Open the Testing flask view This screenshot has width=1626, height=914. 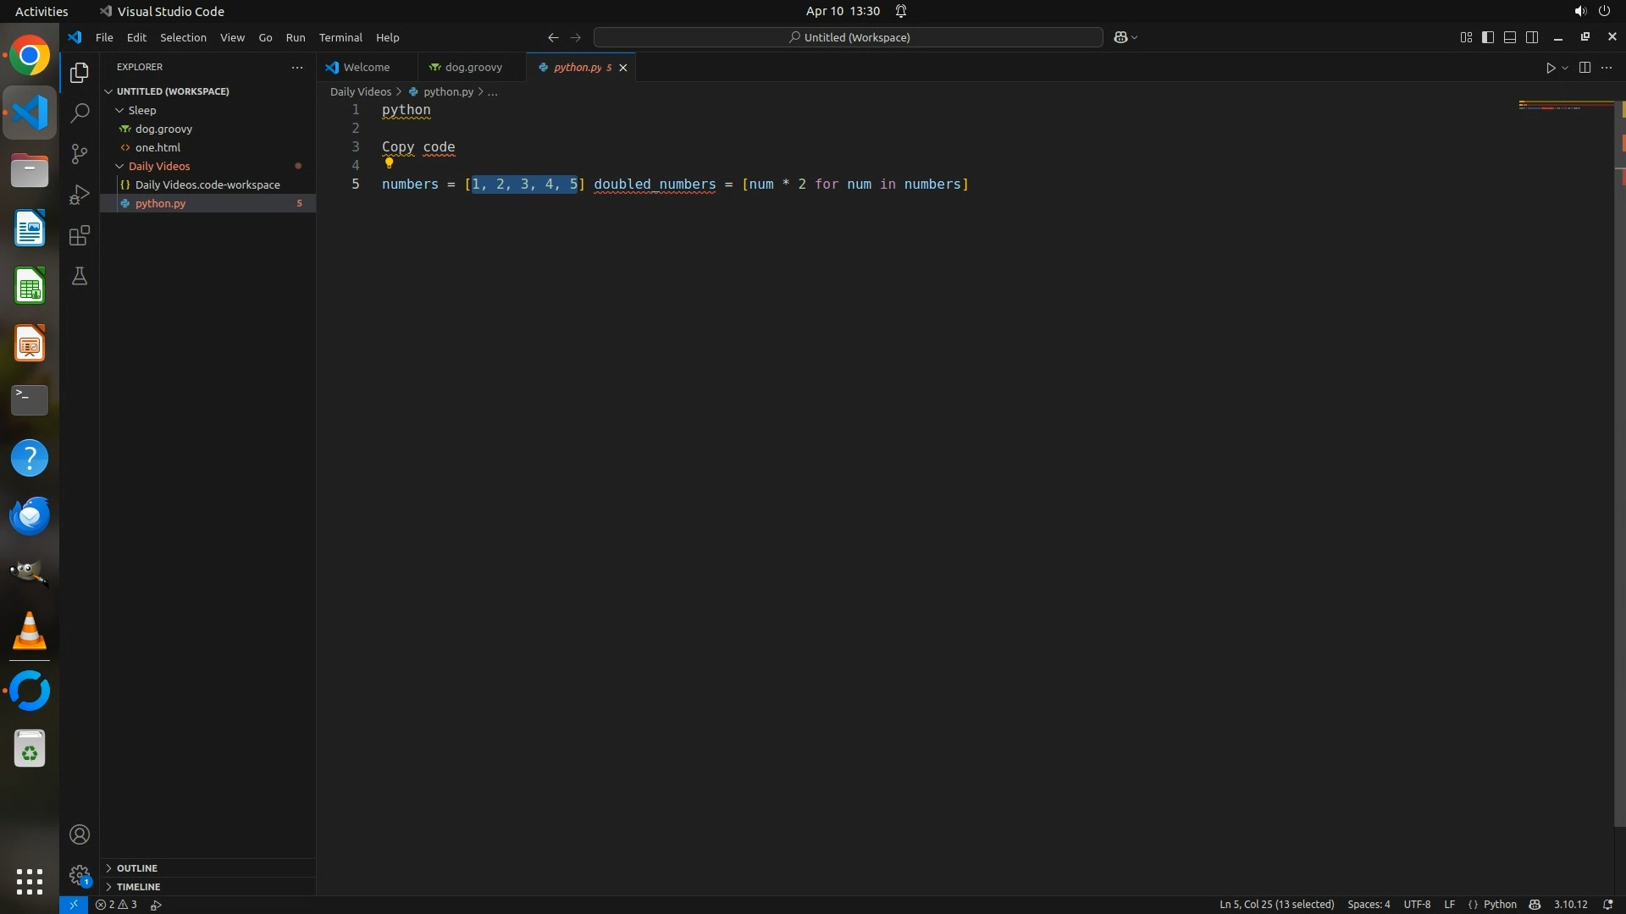[x=79, y=277]
